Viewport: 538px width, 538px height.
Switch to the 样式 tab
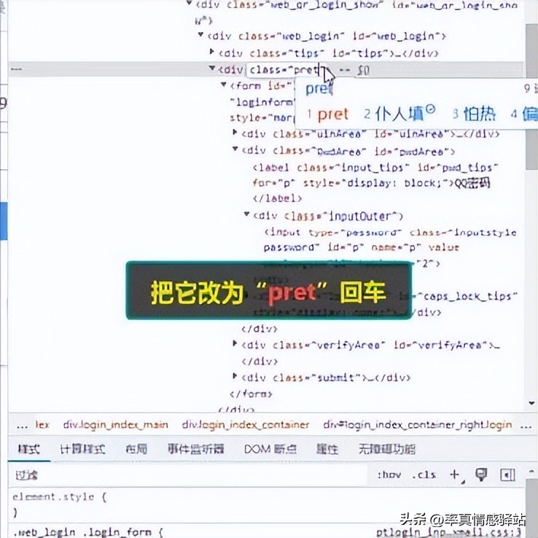pyautogui.click(x=29, y=449)
